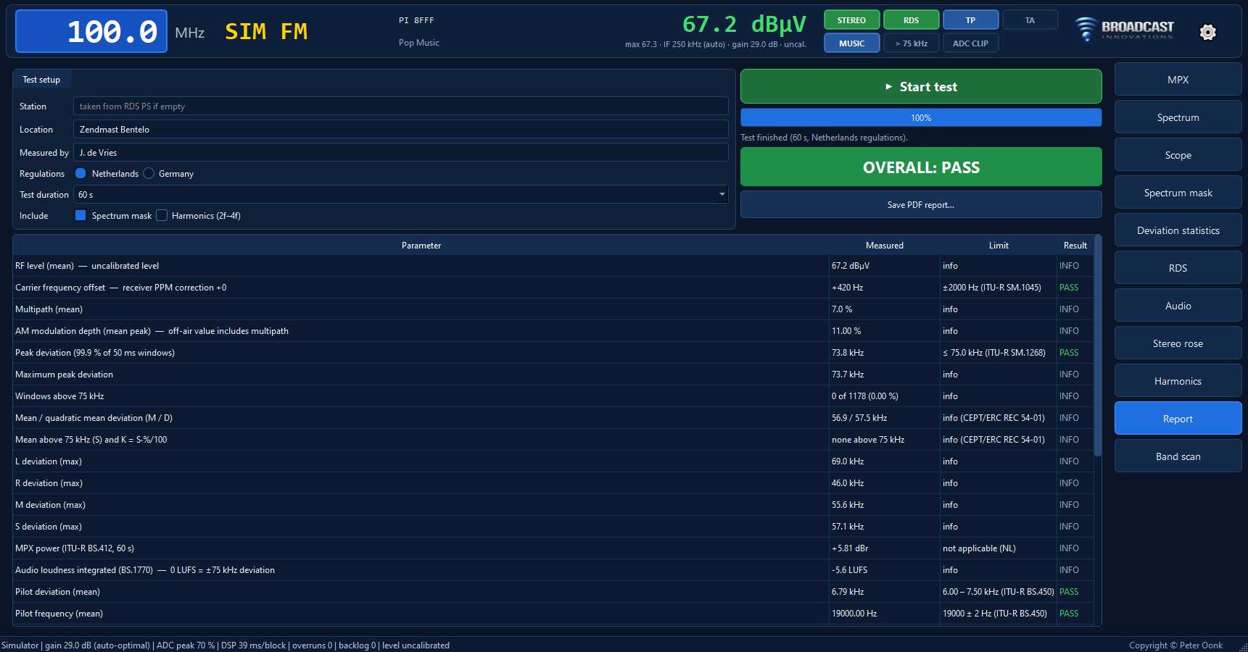1248x652 pixels.
Task: Select the Pilot frequency (mean) row
Action: pos(553,614)
